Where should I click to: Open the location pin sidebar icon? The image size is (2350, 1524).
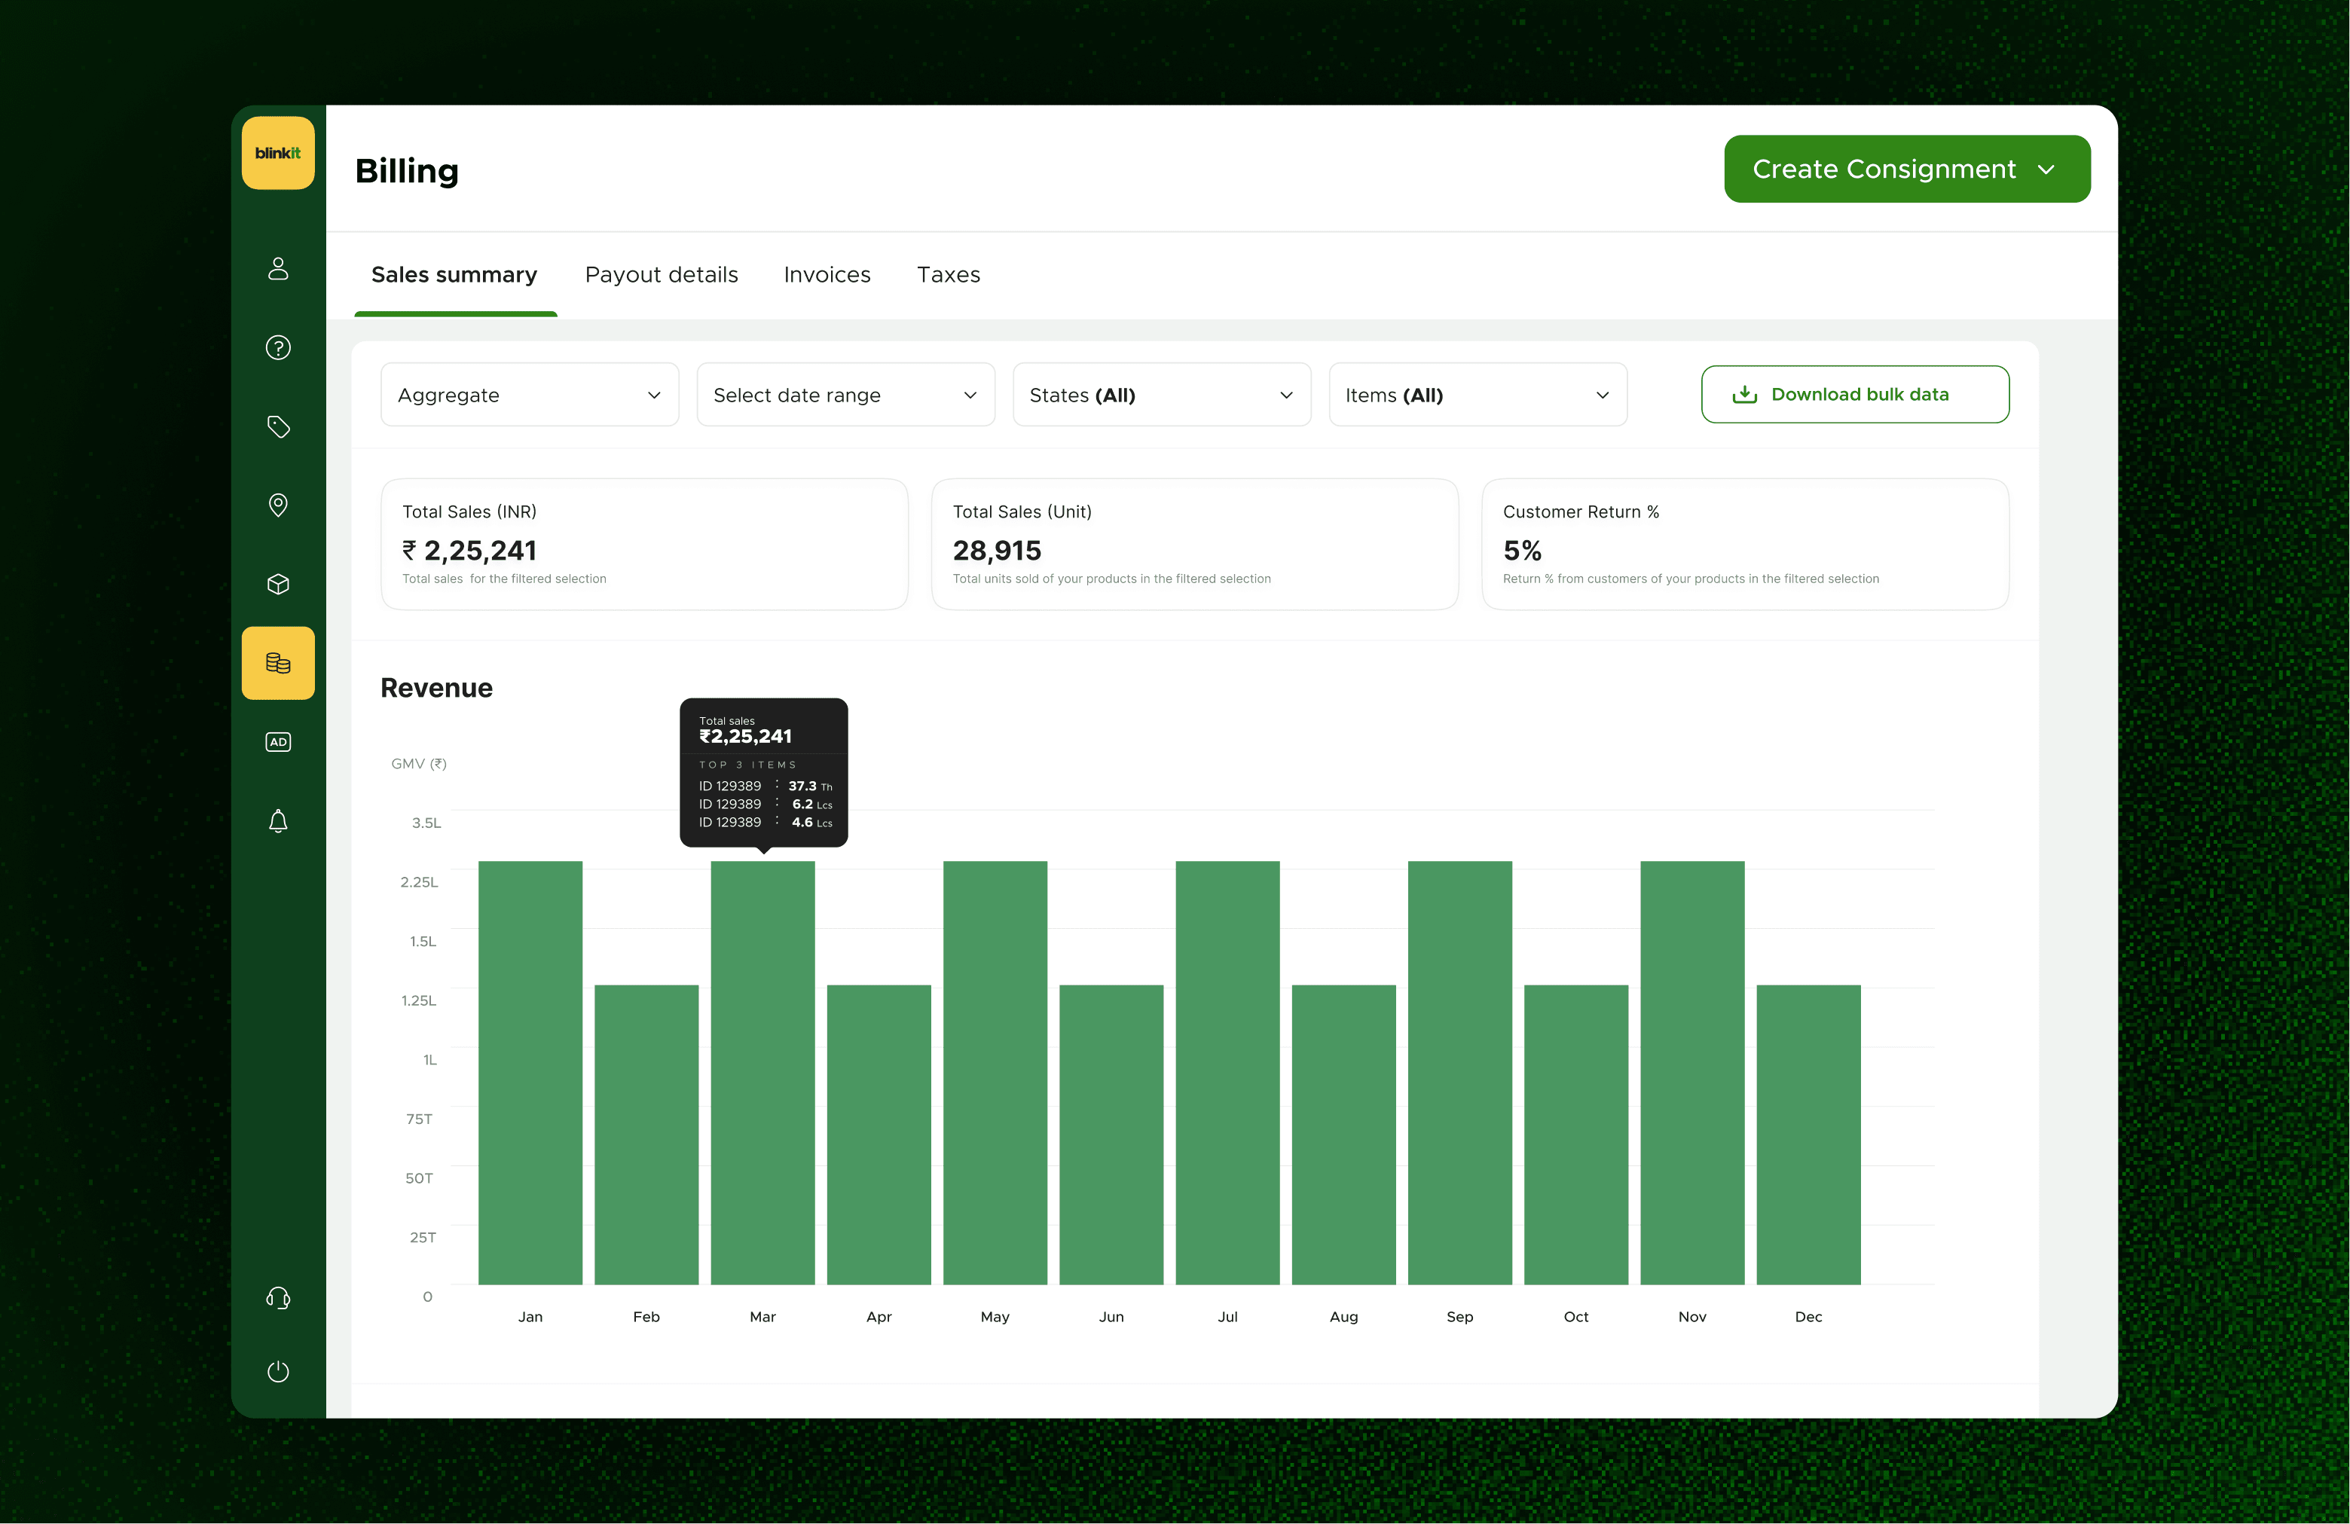click(277, 505)
